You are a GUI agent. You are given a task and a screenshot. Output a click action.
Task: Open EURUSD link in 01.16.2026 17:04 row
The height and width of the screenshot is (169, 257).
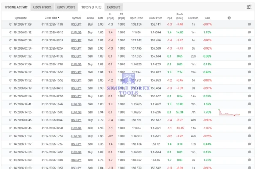tap(76, 64)
